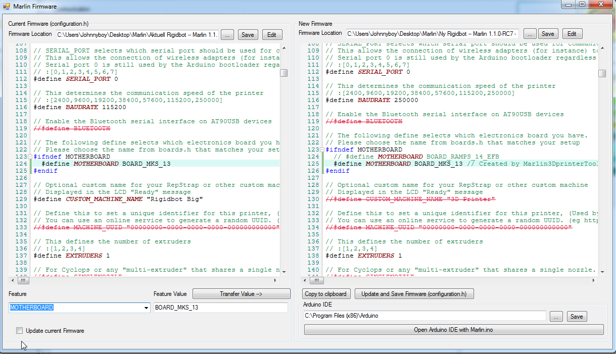Enable Update current Firmware checkbox

click(x=19, y=331)
